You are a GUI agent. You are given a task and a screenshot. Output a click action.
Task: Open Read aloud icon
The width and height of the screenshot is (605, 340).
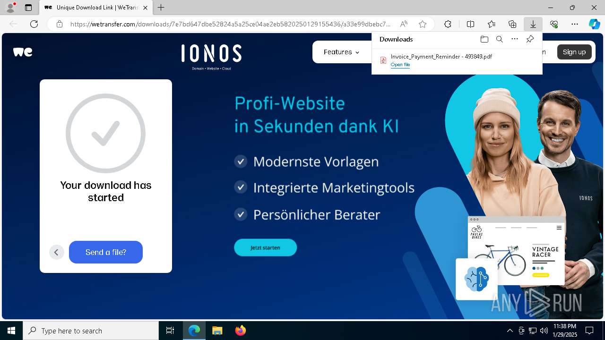(404, 24)
